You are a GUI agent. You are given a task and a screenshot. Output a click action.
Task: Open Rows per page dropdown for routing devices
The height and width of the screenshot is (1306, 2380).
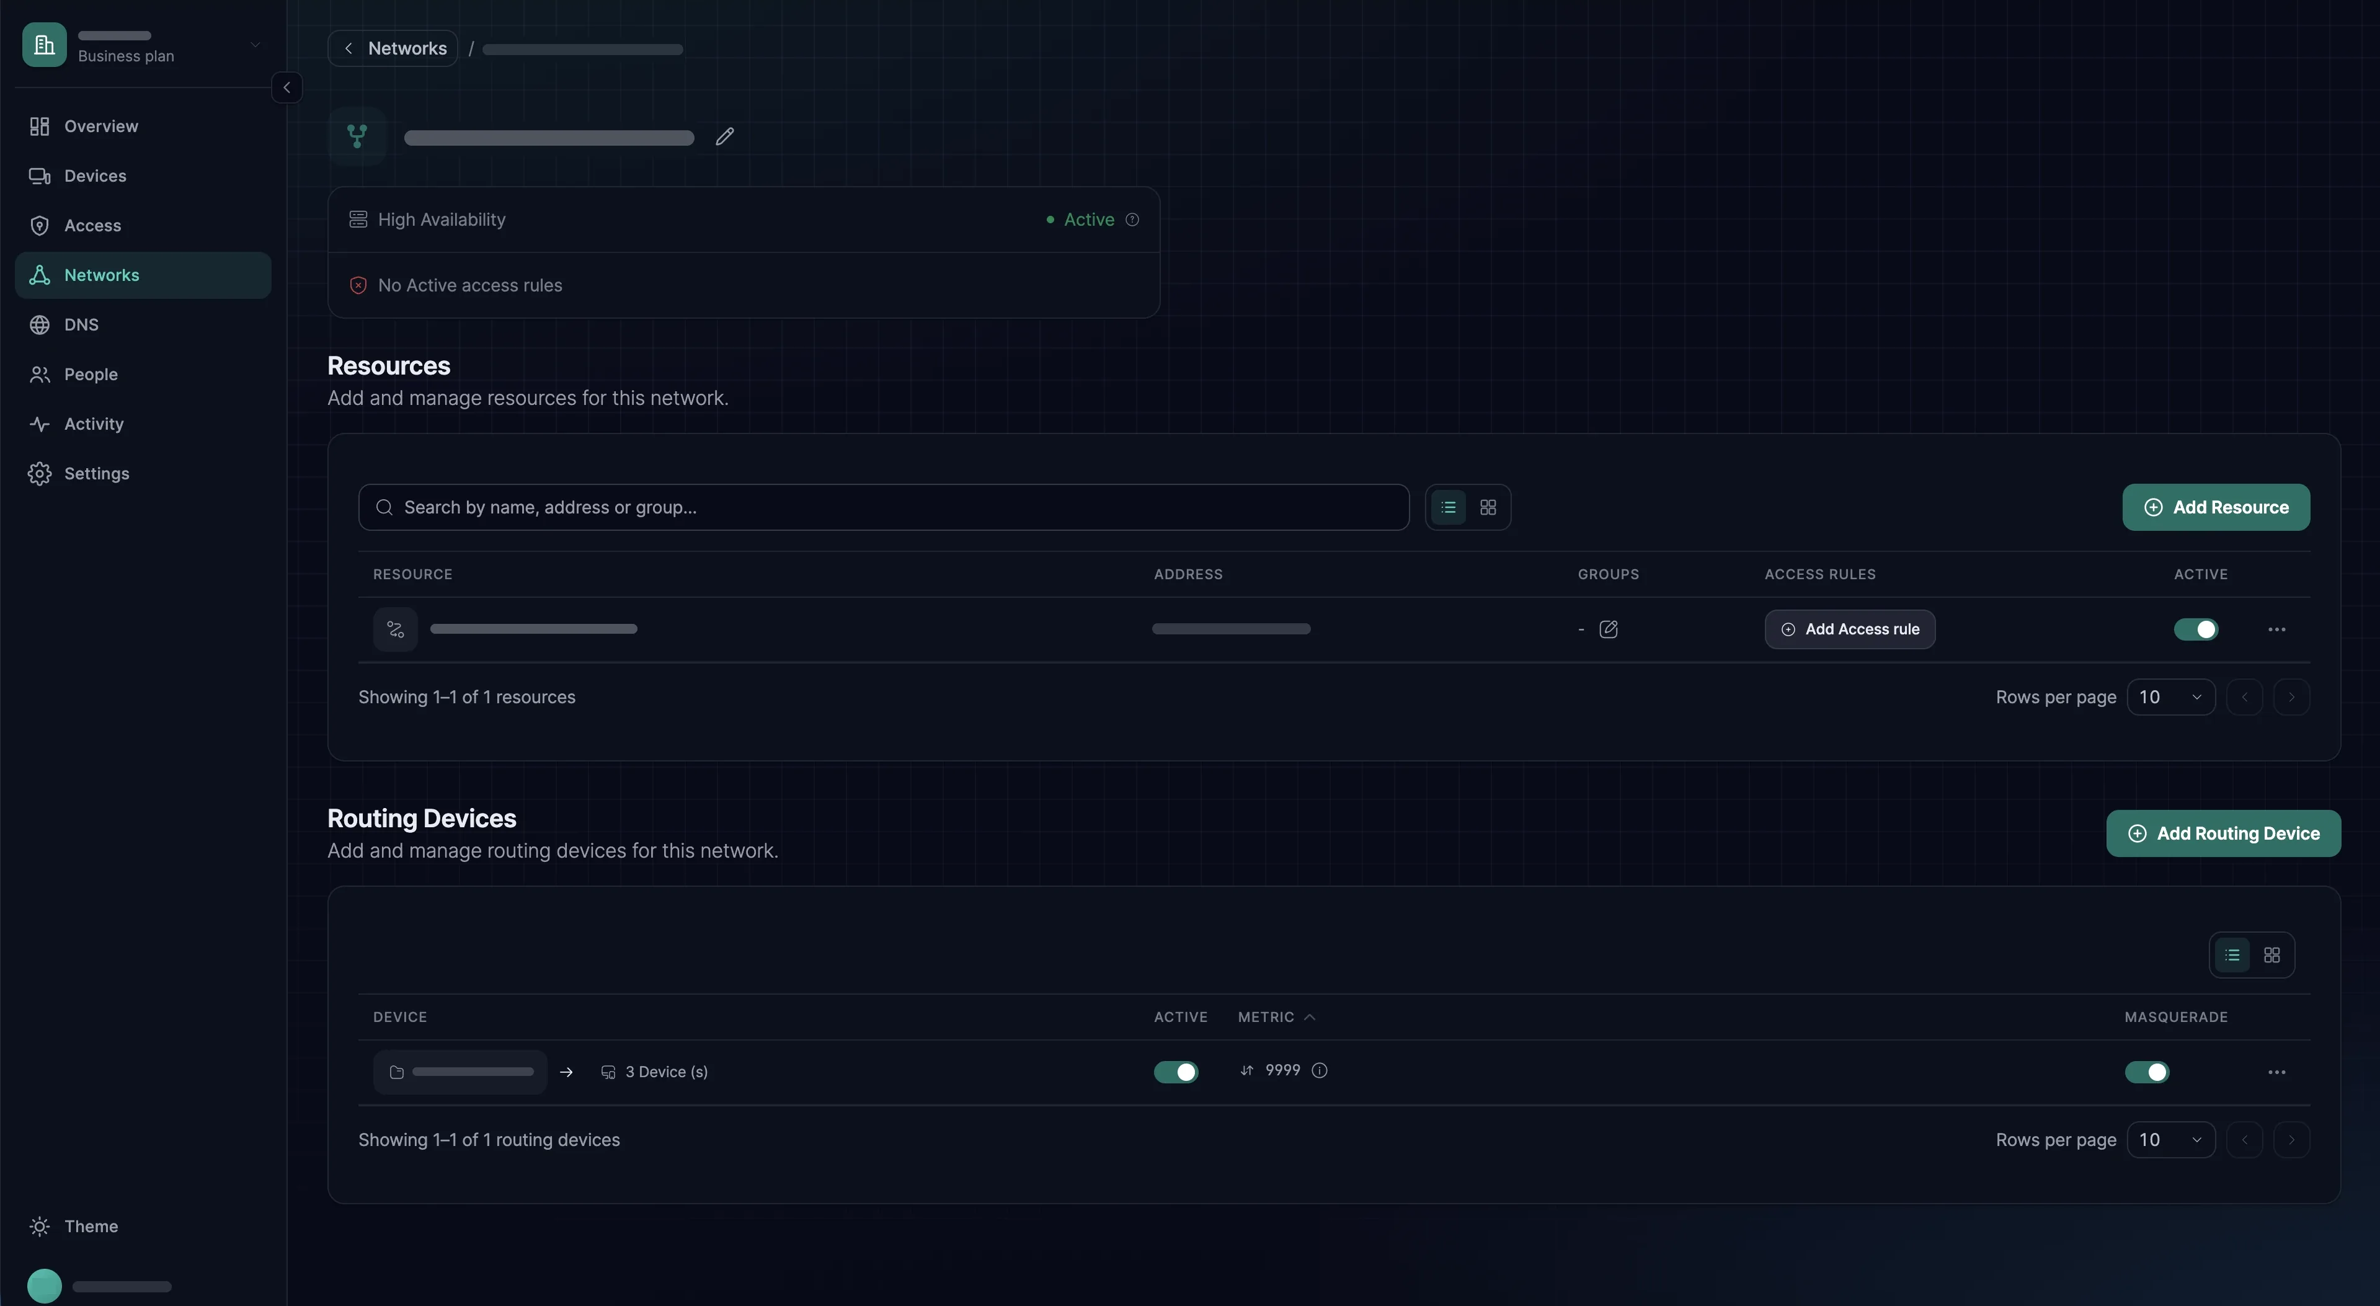(2170, 1140)
